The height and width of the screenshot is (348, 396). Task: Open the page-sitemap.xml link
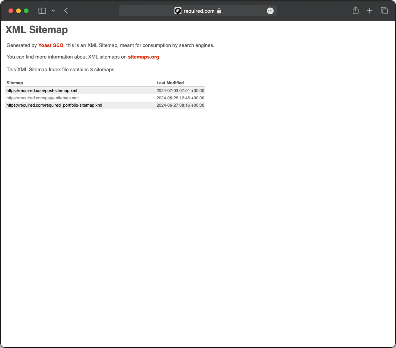(x=42, y=98)
